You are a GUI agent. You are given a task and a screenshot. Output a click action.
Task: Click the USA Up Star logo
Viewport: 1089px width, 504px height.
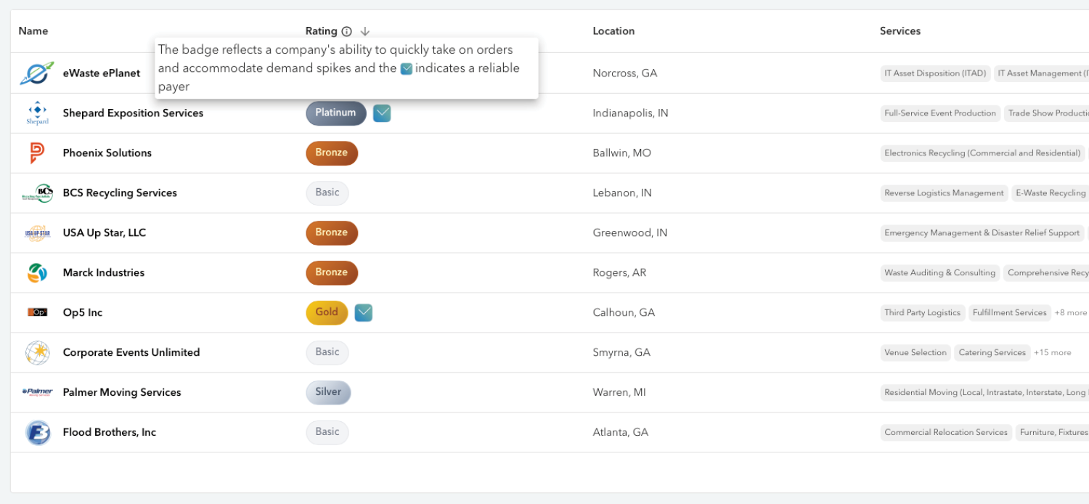(x=37, y=233)
